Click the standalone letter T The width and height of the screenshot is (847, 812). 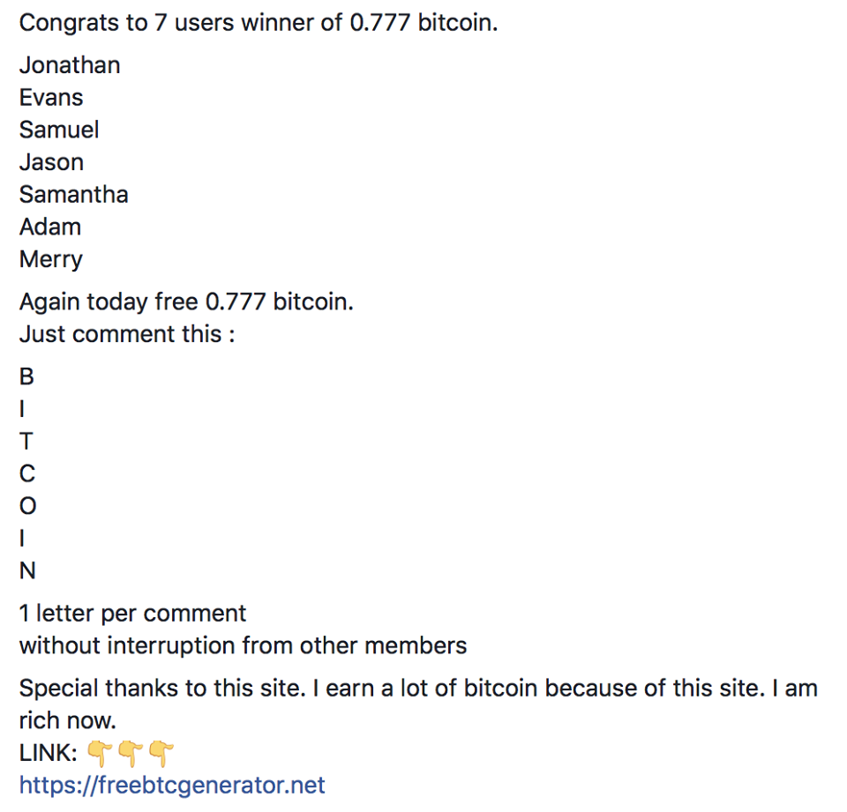(x=26, y=442)
